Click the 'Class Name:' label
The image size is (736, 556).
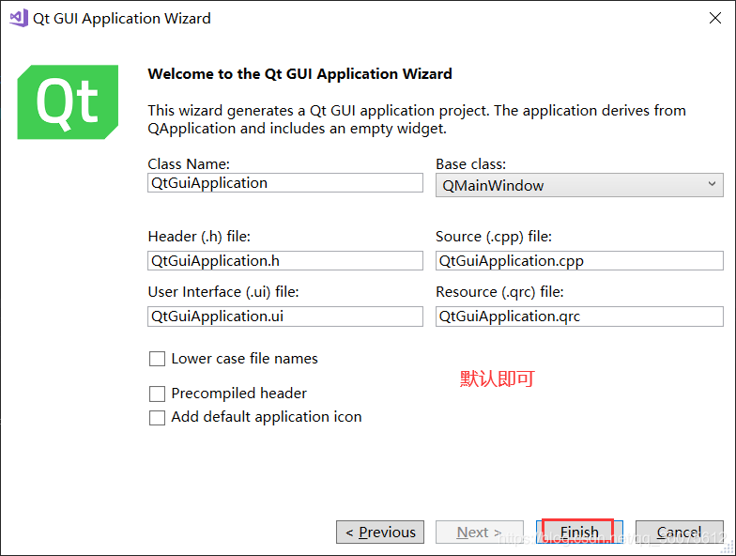189,163
